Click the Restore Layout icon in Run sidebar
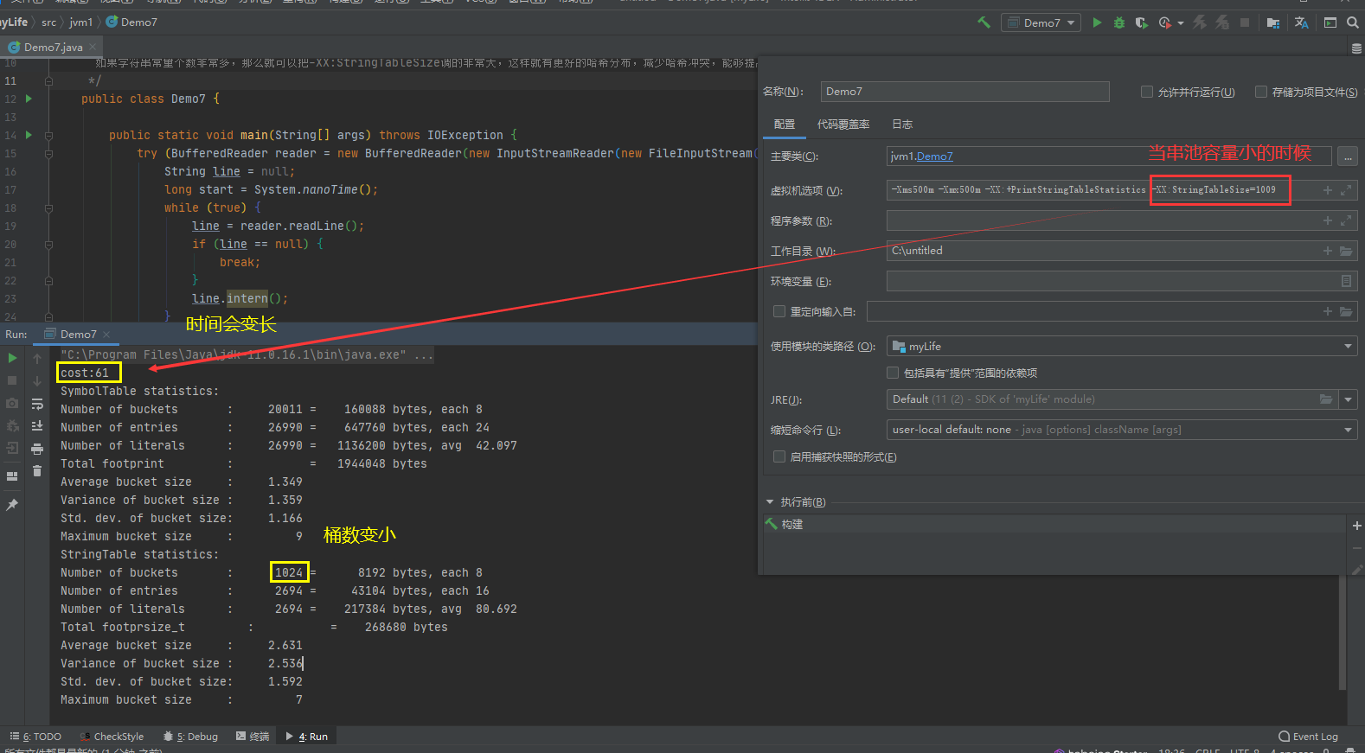 pyautogui.click(x=12, y=476)
